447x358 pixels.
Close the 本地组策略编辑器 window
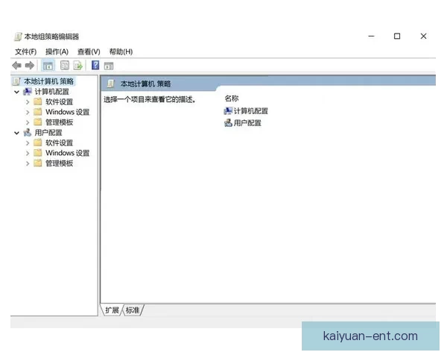(x=423, y=37)
